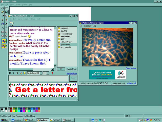Pick the red color in palette
Image resolution: width=162 pixels, height=122 pixels.
(x=11, y=111)
